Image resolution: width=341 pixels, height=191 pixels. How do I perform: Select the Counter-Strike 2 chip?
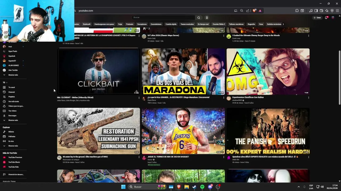(x=219, y=24)
